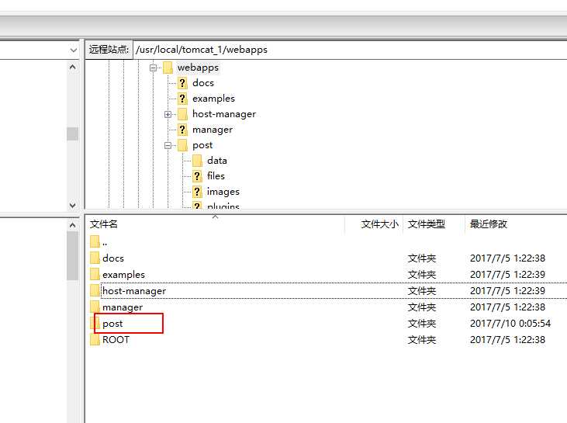
Task: Click 文件夹 type cell in docs row
Action: [422, 258]
